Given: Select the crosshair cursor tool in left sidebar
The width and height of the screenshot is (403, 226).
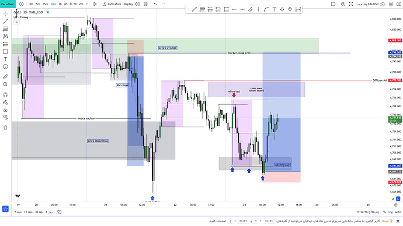Looking at the screenshot, I should pos(5,14).
